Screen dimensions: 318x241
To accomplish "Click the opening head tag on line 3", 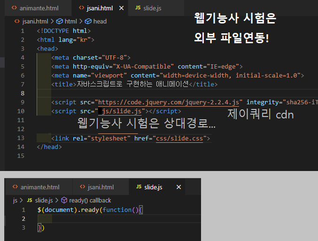I will [x=47, y=49].
